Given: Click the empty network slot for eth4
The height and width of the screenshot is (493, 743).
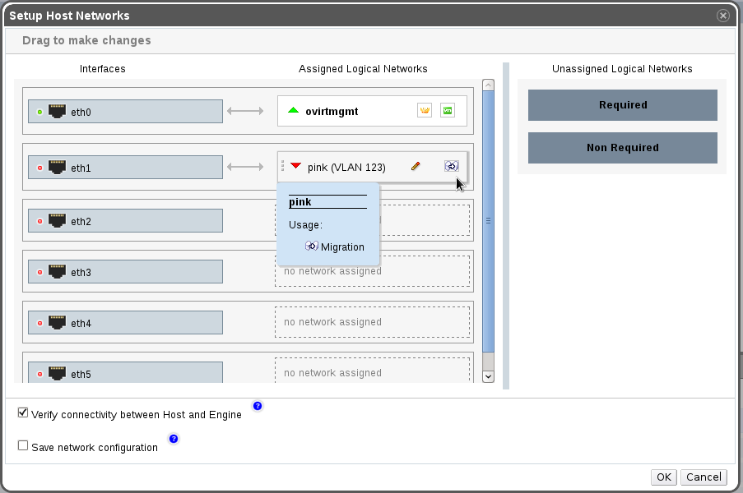Looking at the screenshot, I should (x=372, y=322).
